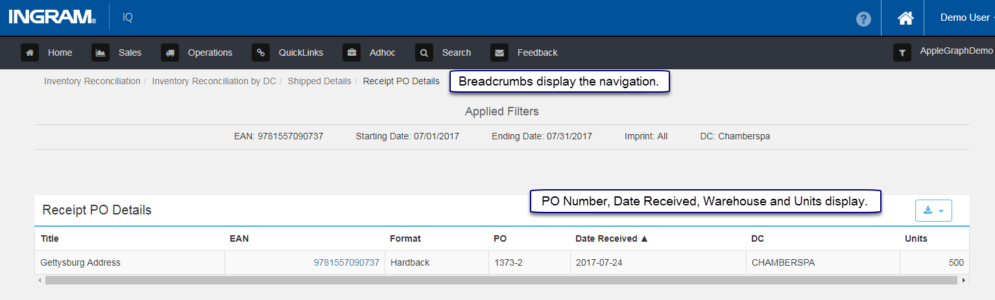
Task: Sort by Units column header
Action: [916, 238]
